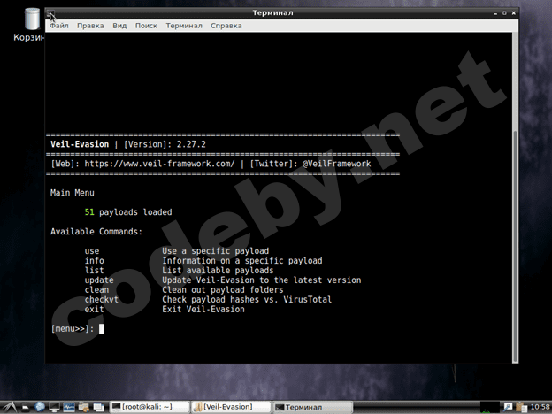This screenshot has height=414, width=552.
Task: Open the Терминал menu
Action: [184, 26]
